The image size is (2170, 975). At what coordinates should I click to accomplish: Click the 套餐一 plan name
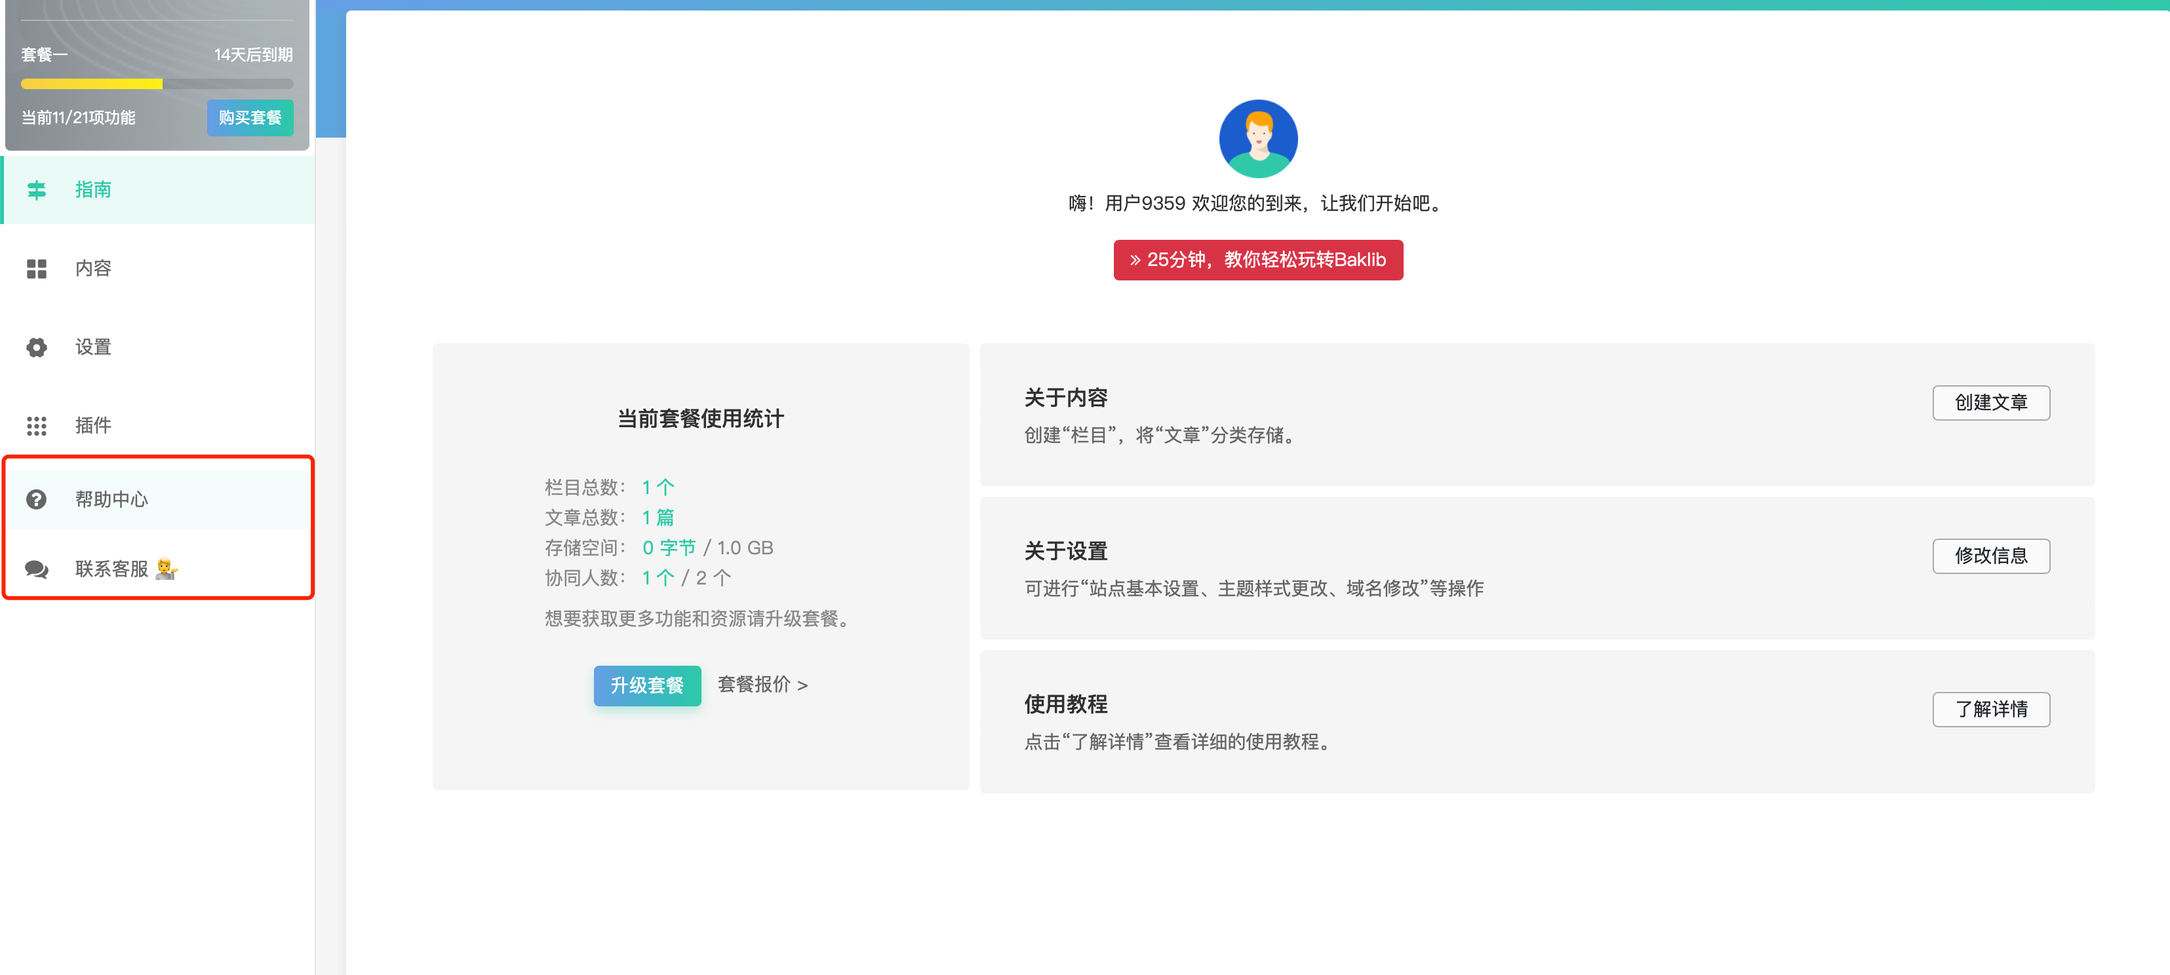(45, 55)
